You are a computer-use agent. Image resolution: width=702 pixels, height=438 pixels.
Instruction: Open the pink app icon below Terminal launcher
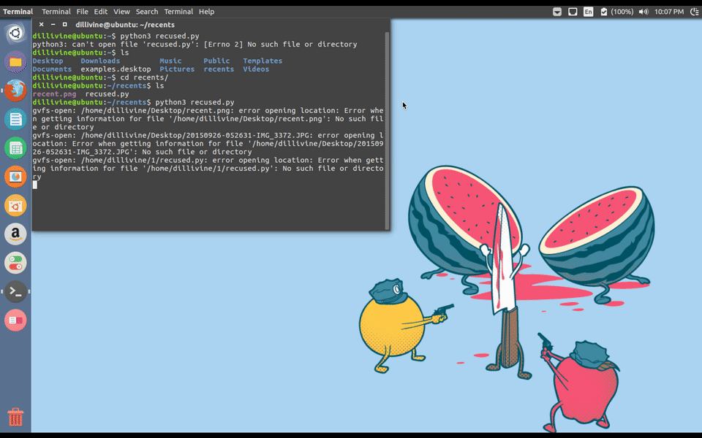coord(15,320)
